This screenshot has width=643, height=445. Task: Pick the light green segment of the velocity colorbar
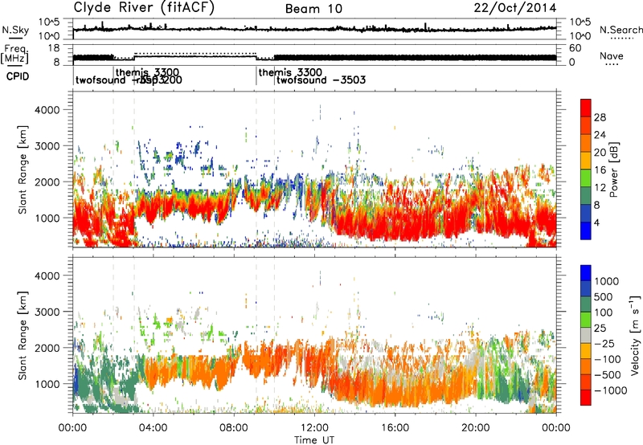coord(586,320)
